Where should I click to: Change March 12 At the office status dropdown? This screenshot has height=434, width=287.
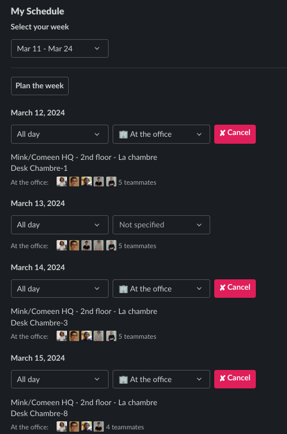(x=161, y=134)
